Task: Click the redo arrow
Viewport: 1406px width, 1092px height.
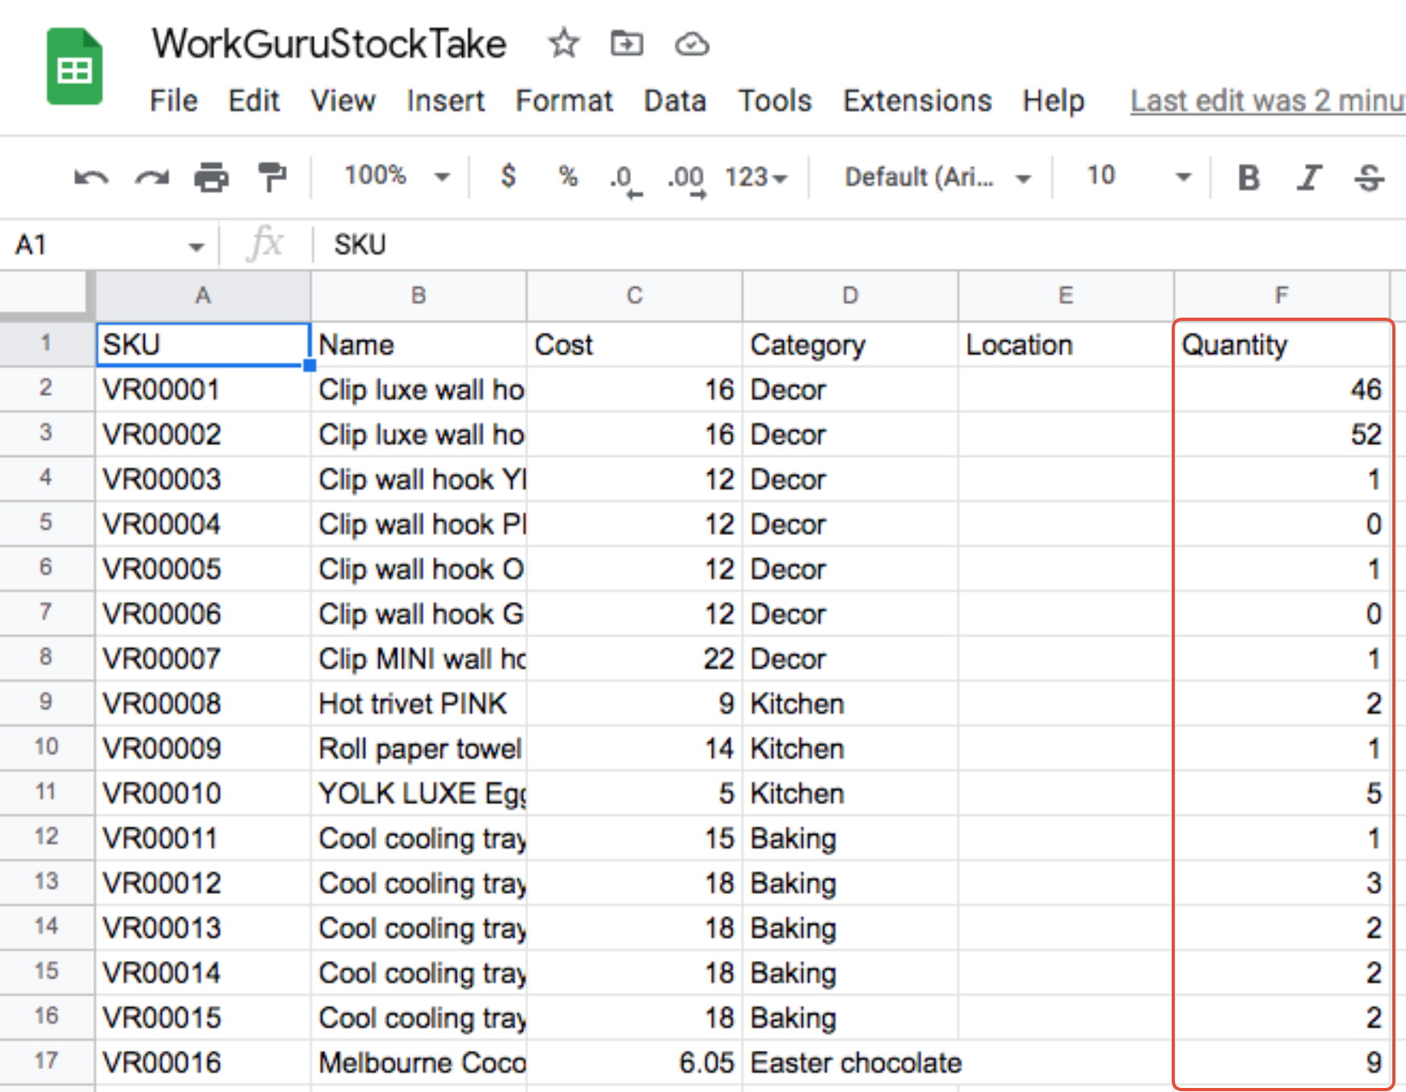Action: point(152,177)
